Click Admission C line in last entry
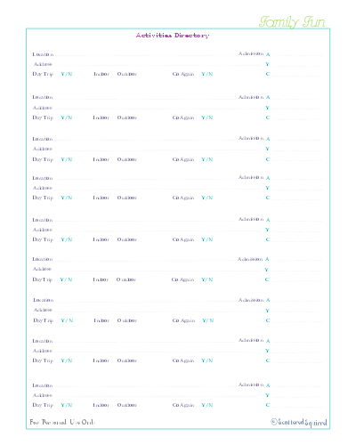The image size is (356, 445). 297,406
